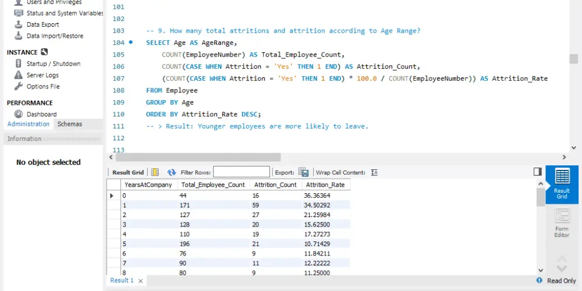Select the Result 1 tab
Screen dimensions: 582x291
pyautogui.click(x=122, y=281)
